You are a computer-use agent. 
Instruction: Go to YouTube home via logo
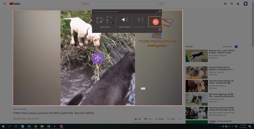click(15, 4)
